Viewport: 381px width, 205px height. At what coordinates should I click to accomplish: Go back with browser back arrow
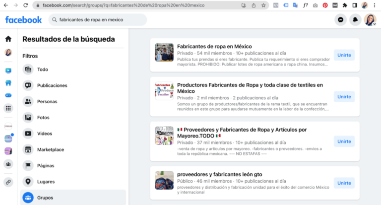pyautogui.click(x=6, y=5)
